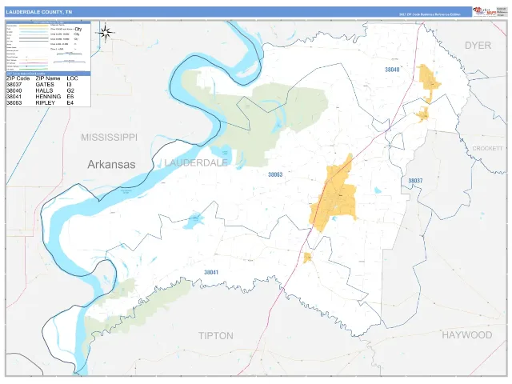Click the 'CROCKETT' county label on the map

[x=487, y=149]
